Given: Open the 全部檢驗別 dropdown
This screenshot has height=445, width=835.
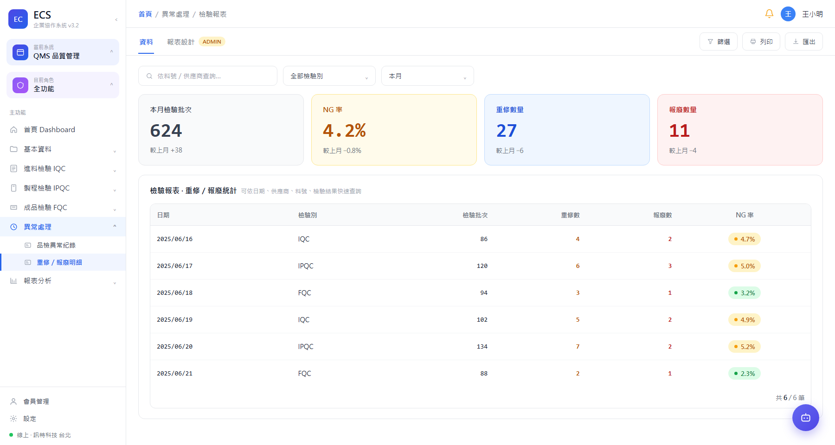Looking at the screenshot, I should click(329, 76).
